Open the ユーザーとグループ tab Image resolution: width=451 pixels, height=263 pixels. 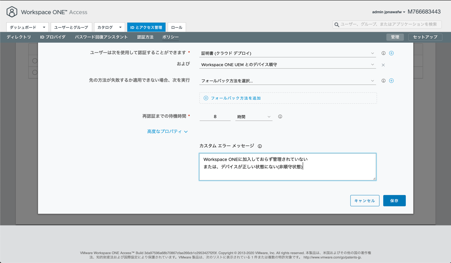pos(71,27)
